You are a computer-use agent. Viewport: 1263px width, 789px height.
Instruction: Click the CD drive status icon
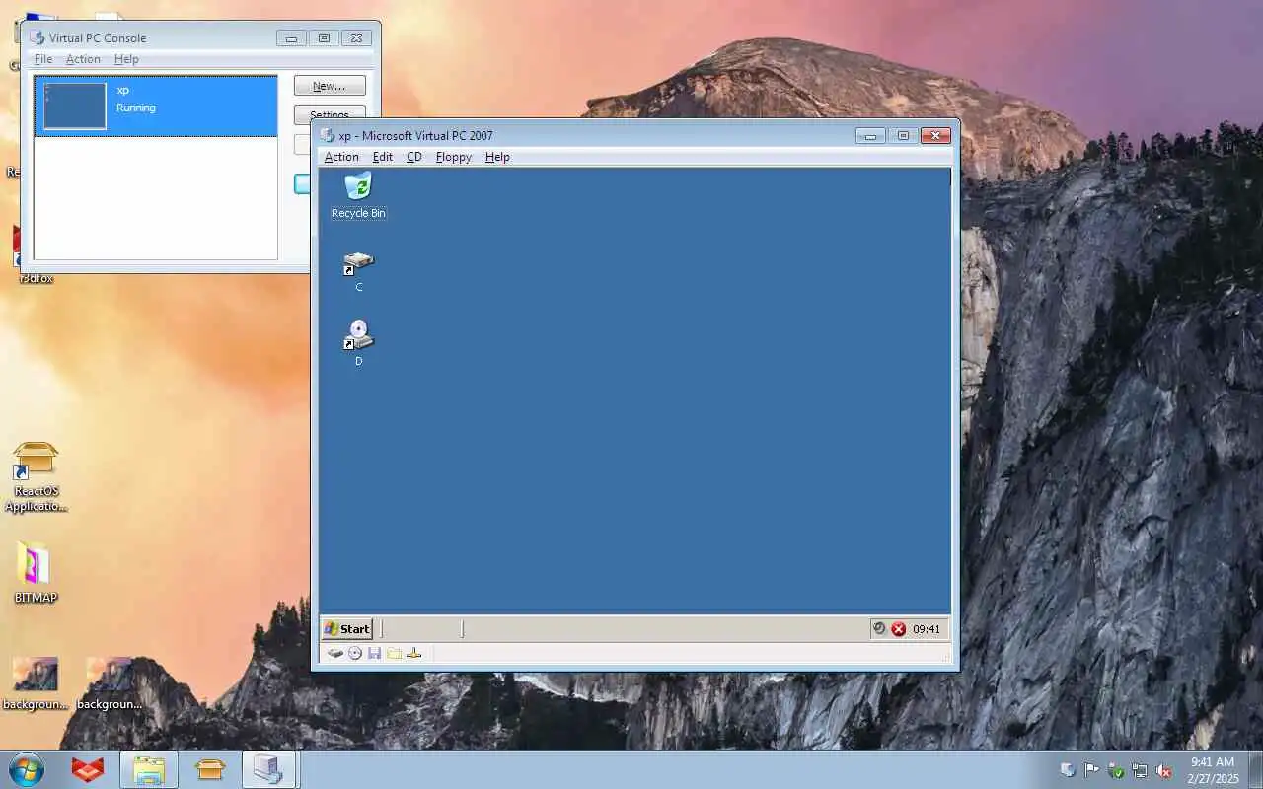(x=355, y=654)
